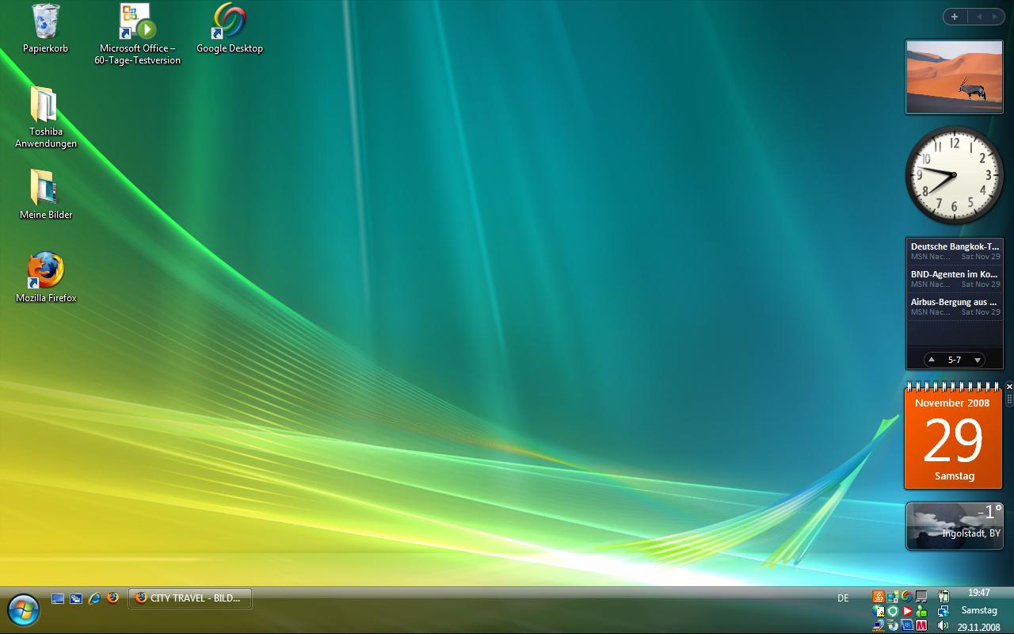1014x634 pixels.
Task: Launch Google Desktop from desktop shortcut
Action: click(229, 22)
